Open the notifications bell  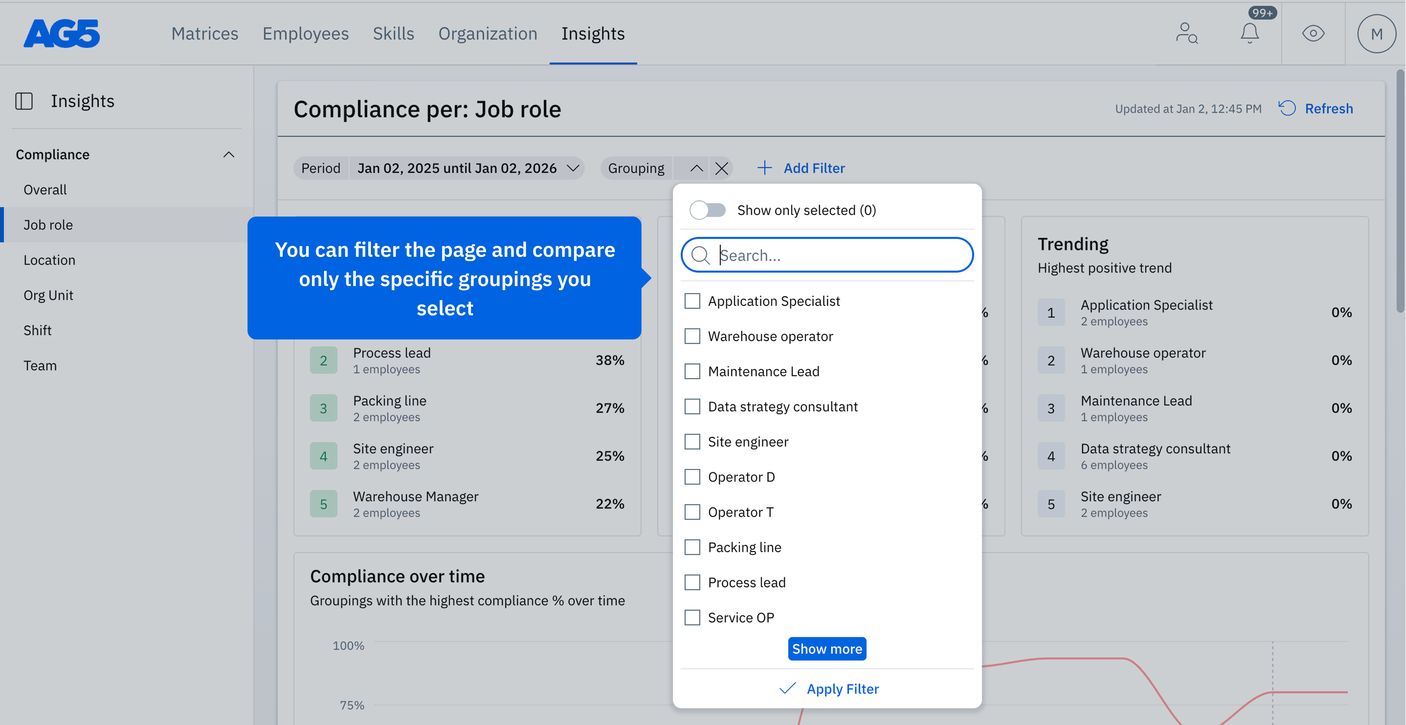1249,34
